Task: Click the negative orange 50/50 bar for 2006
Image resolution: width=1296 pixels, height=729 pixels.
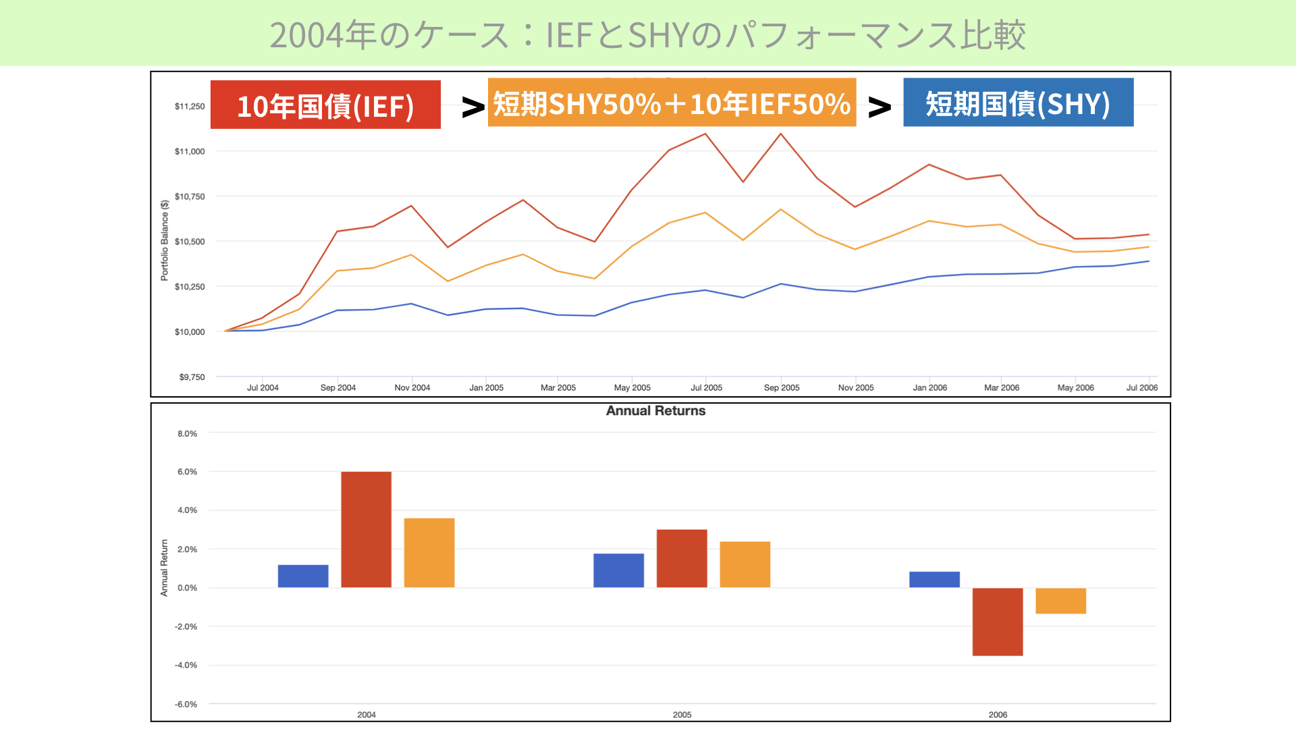Action: 1060,601
